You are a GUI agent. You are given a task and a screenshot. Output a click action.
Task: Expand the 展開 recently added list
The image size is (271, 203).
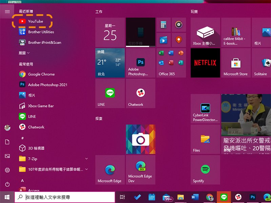coord(24,53)
